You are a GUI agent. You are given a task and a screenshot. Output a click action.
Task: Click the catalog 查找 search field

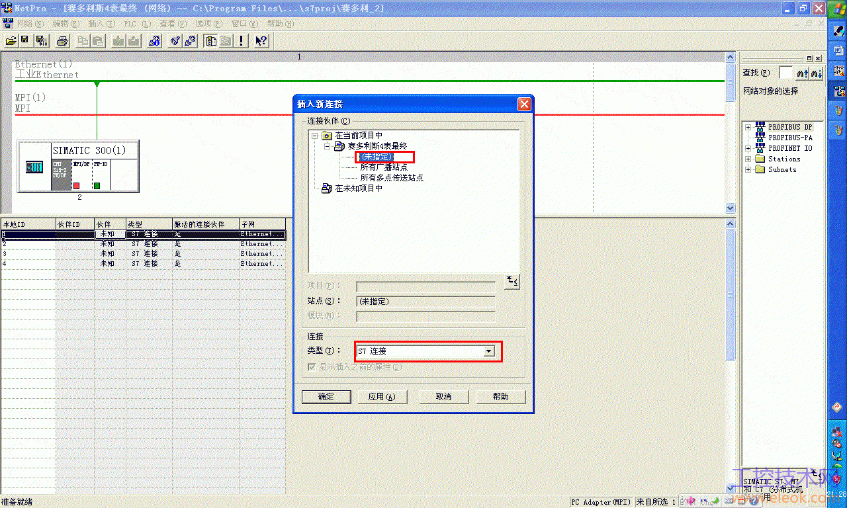pyautogui.click(x=785, y=73)
